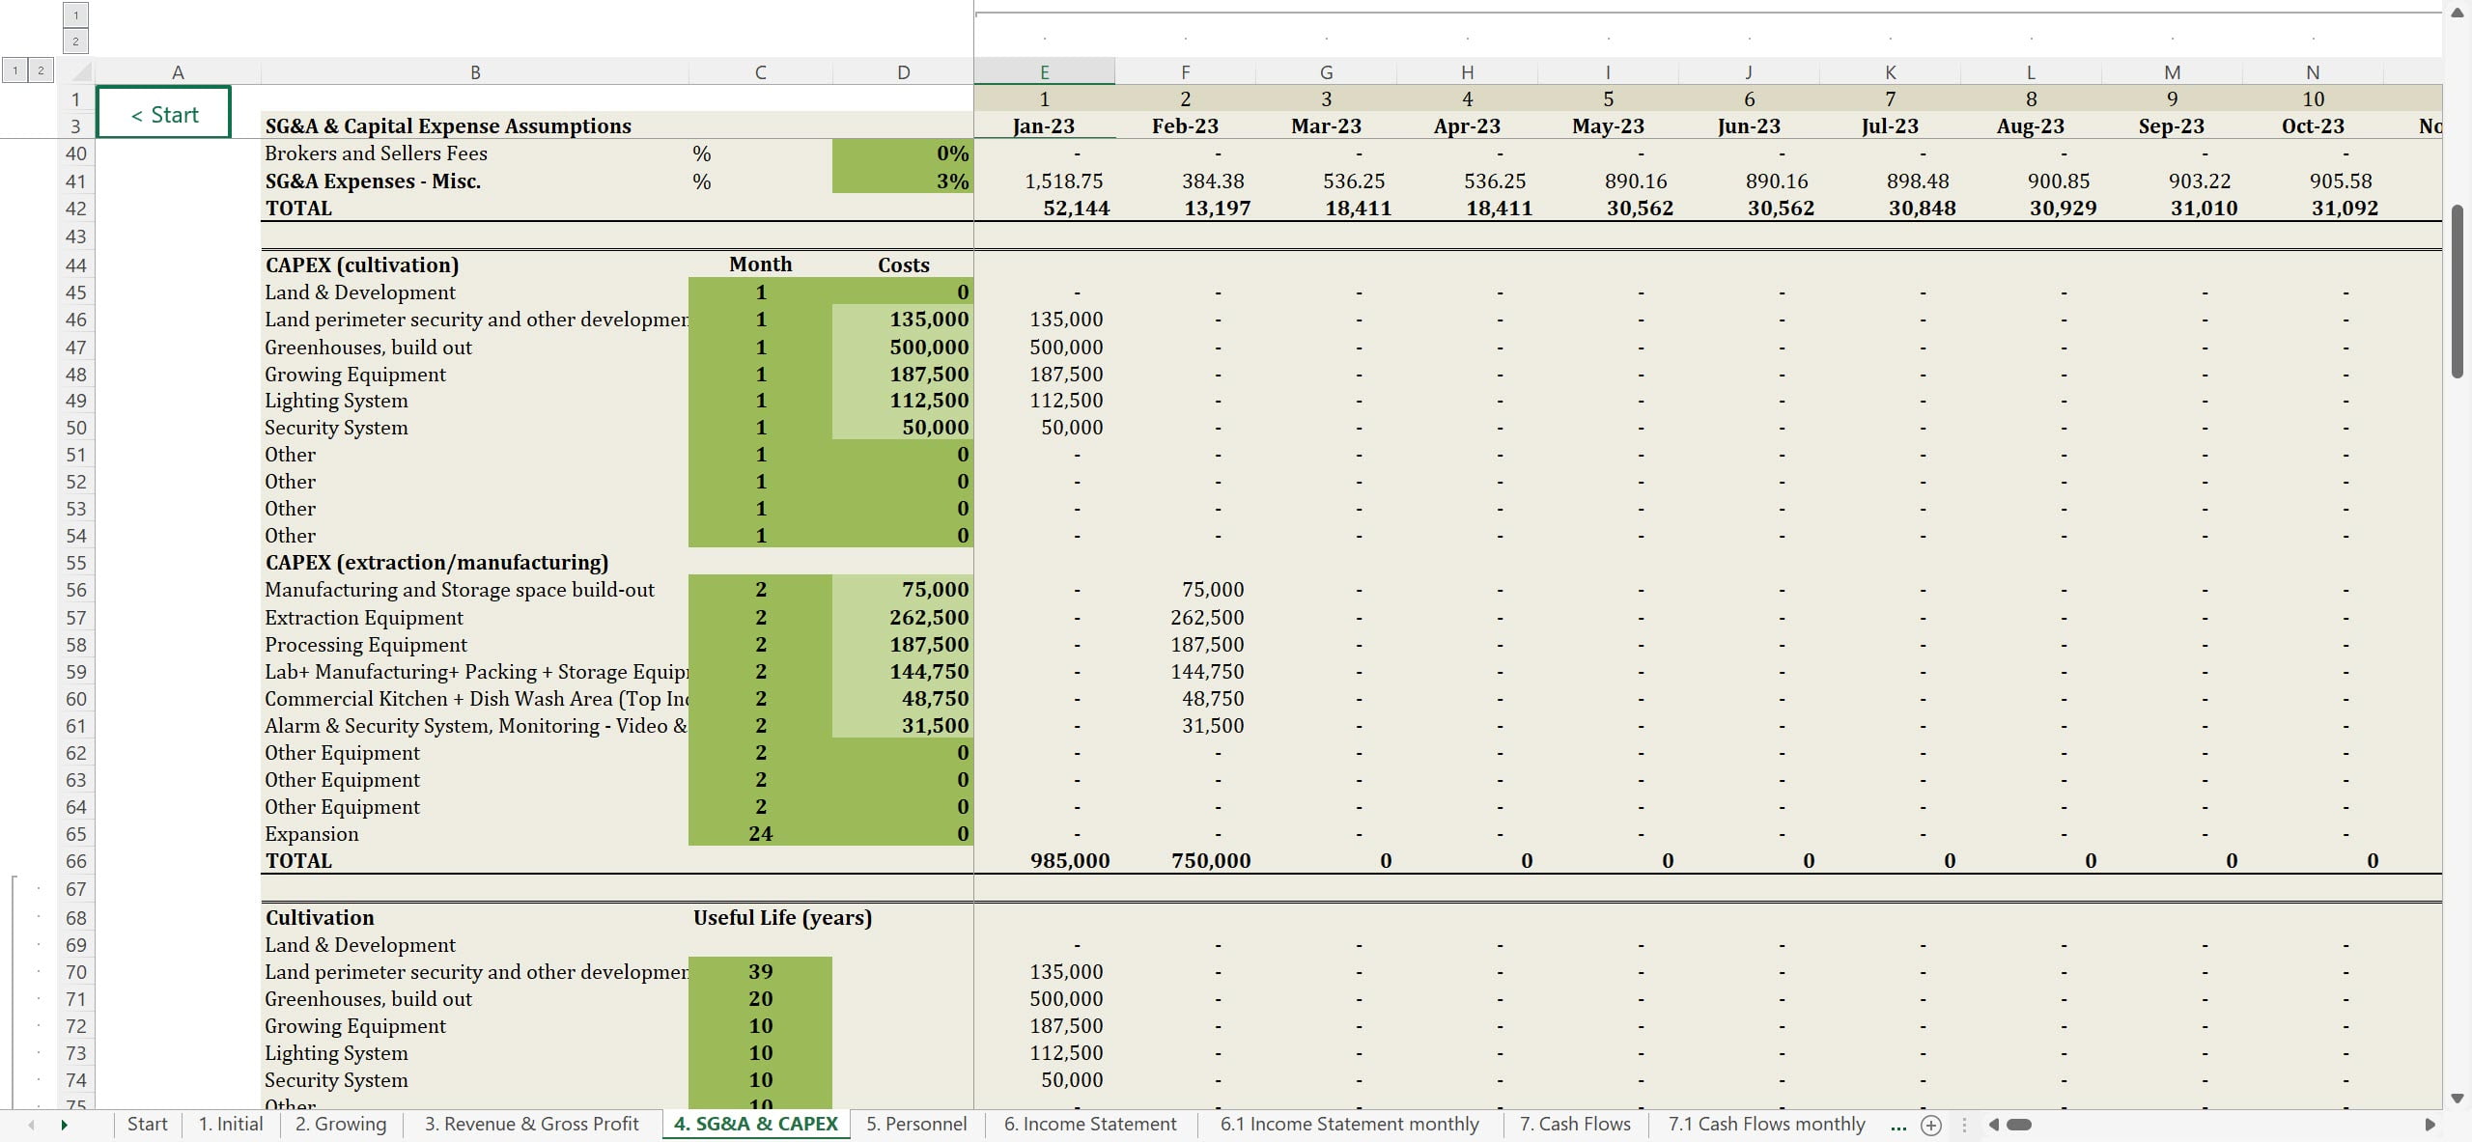Viewport: 2472px width, 1142px height.
Task: Click the vertical scroll down arrow
Action: tap(2458, 1099)
